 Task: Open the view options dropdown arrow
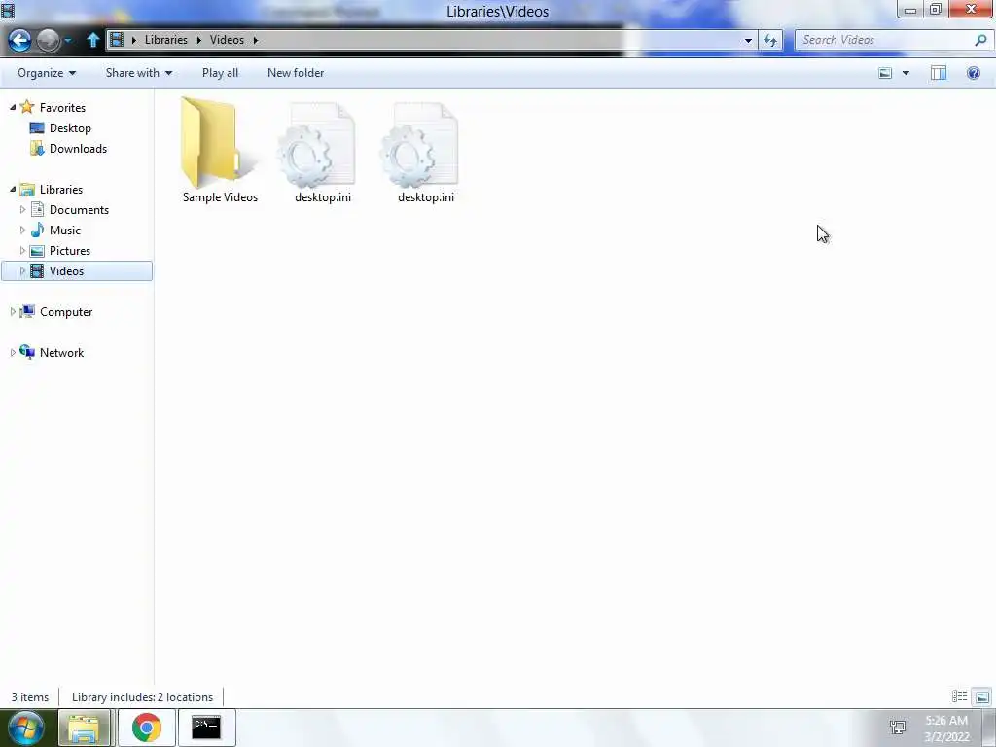906,73
